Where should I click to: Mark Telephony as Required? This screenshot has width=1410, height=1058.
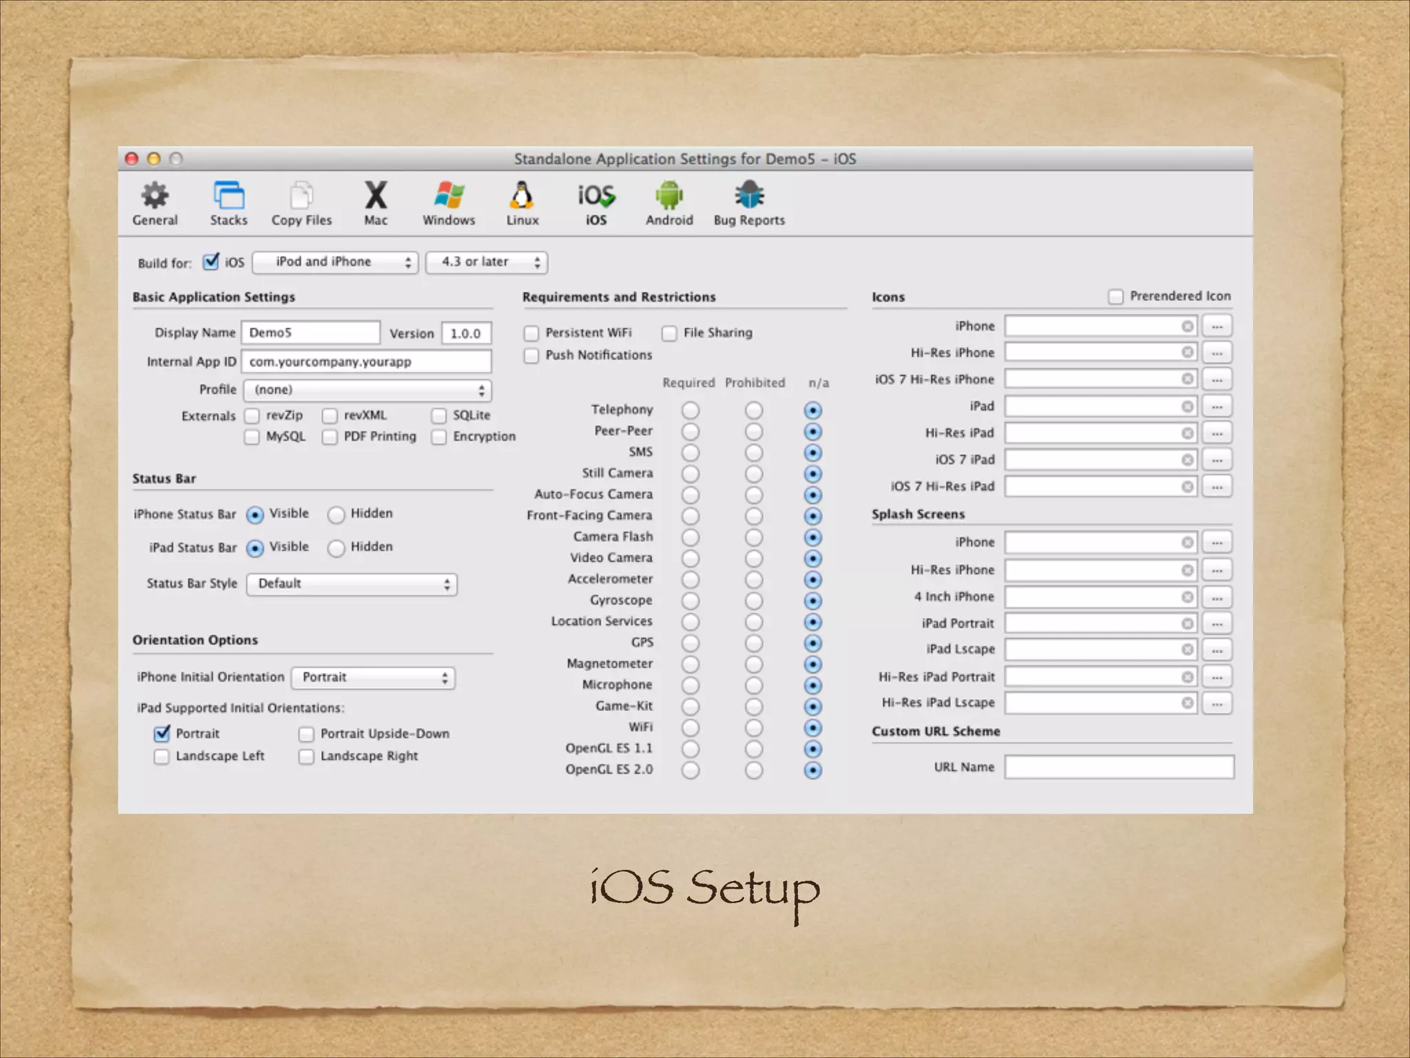pyautogui.click(x=690, y=411)
